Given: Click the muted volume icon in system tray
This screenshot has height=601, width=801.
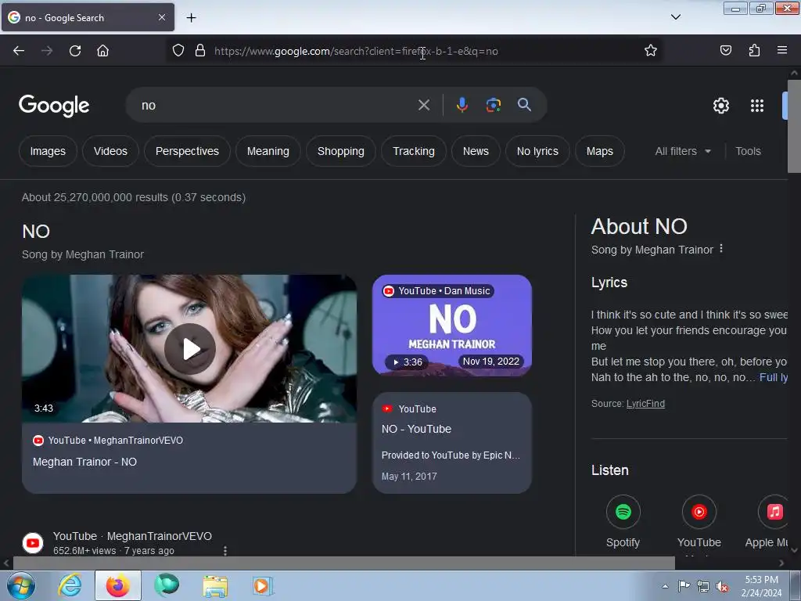Looking at the screenshot, I should point(722,586).
